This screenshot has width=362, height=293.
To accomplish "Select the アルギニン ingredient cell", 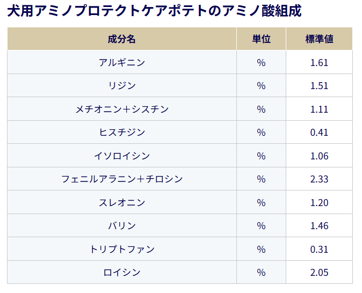I will coord(122,62).
